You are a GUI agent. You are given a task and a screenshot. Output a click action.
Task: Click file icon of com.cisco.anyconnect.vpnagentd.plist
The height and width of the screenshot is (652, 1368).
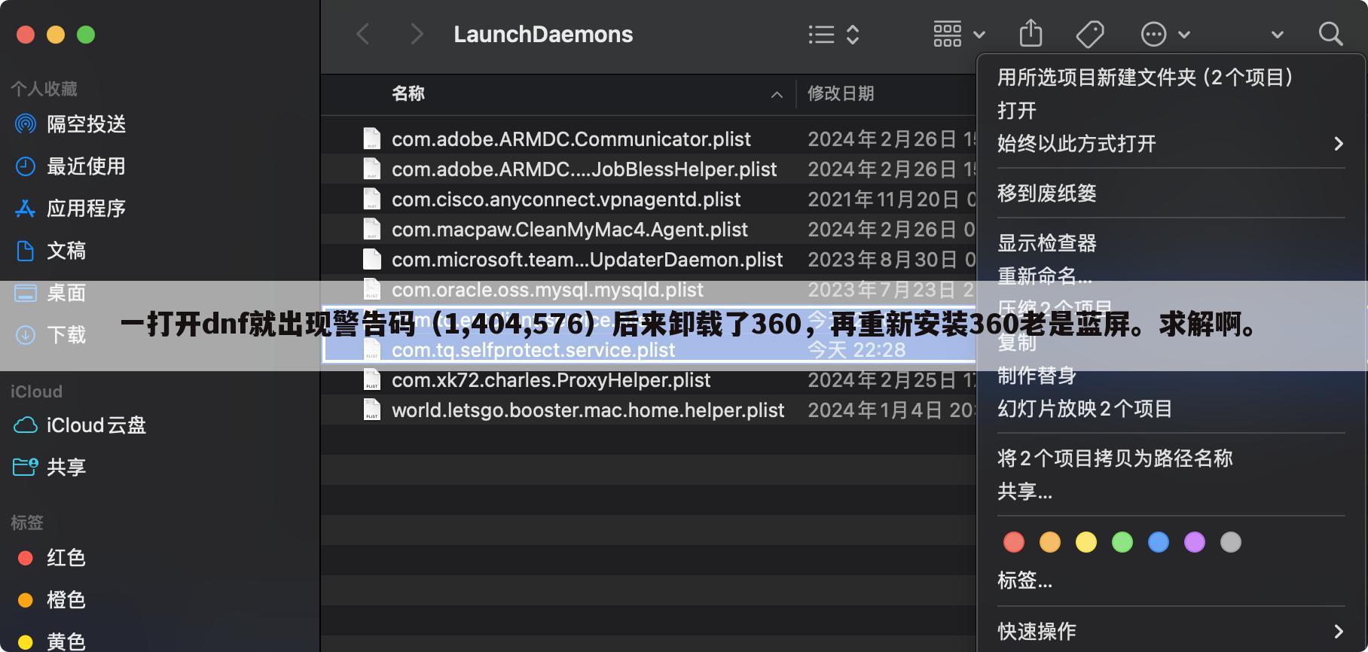[x=372, y=199]
